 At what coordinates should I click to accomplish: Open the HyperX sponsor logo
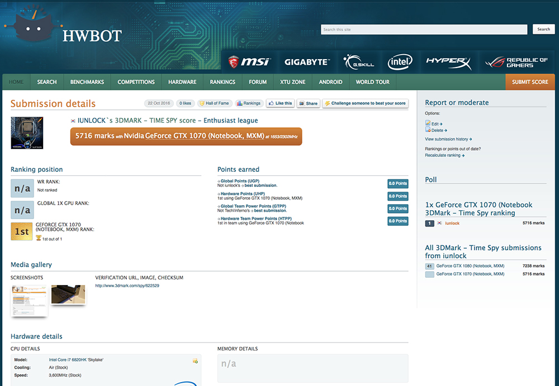point(449,62)
